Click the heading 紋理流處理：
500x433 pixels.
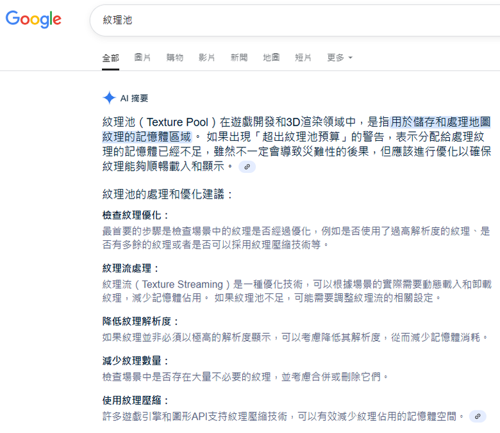click(130, 268)
